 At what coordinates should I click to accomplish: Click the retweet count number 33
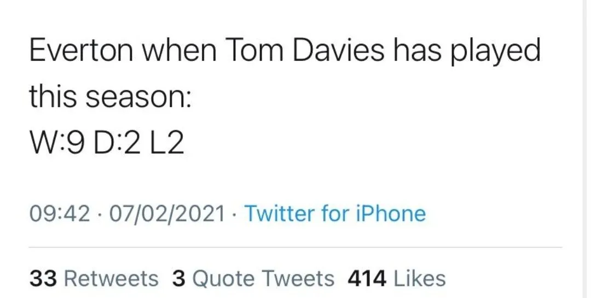click(43, 279)
